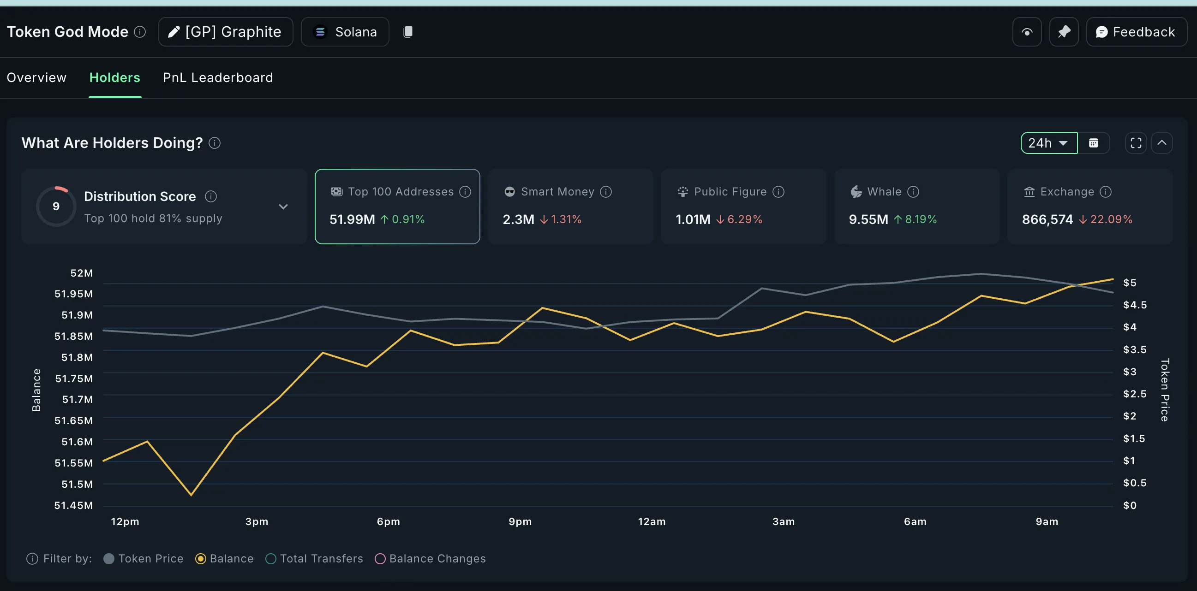Pin the dashboard using the pin icon
1197x591 pixels.
click(x=1064, y=31)
